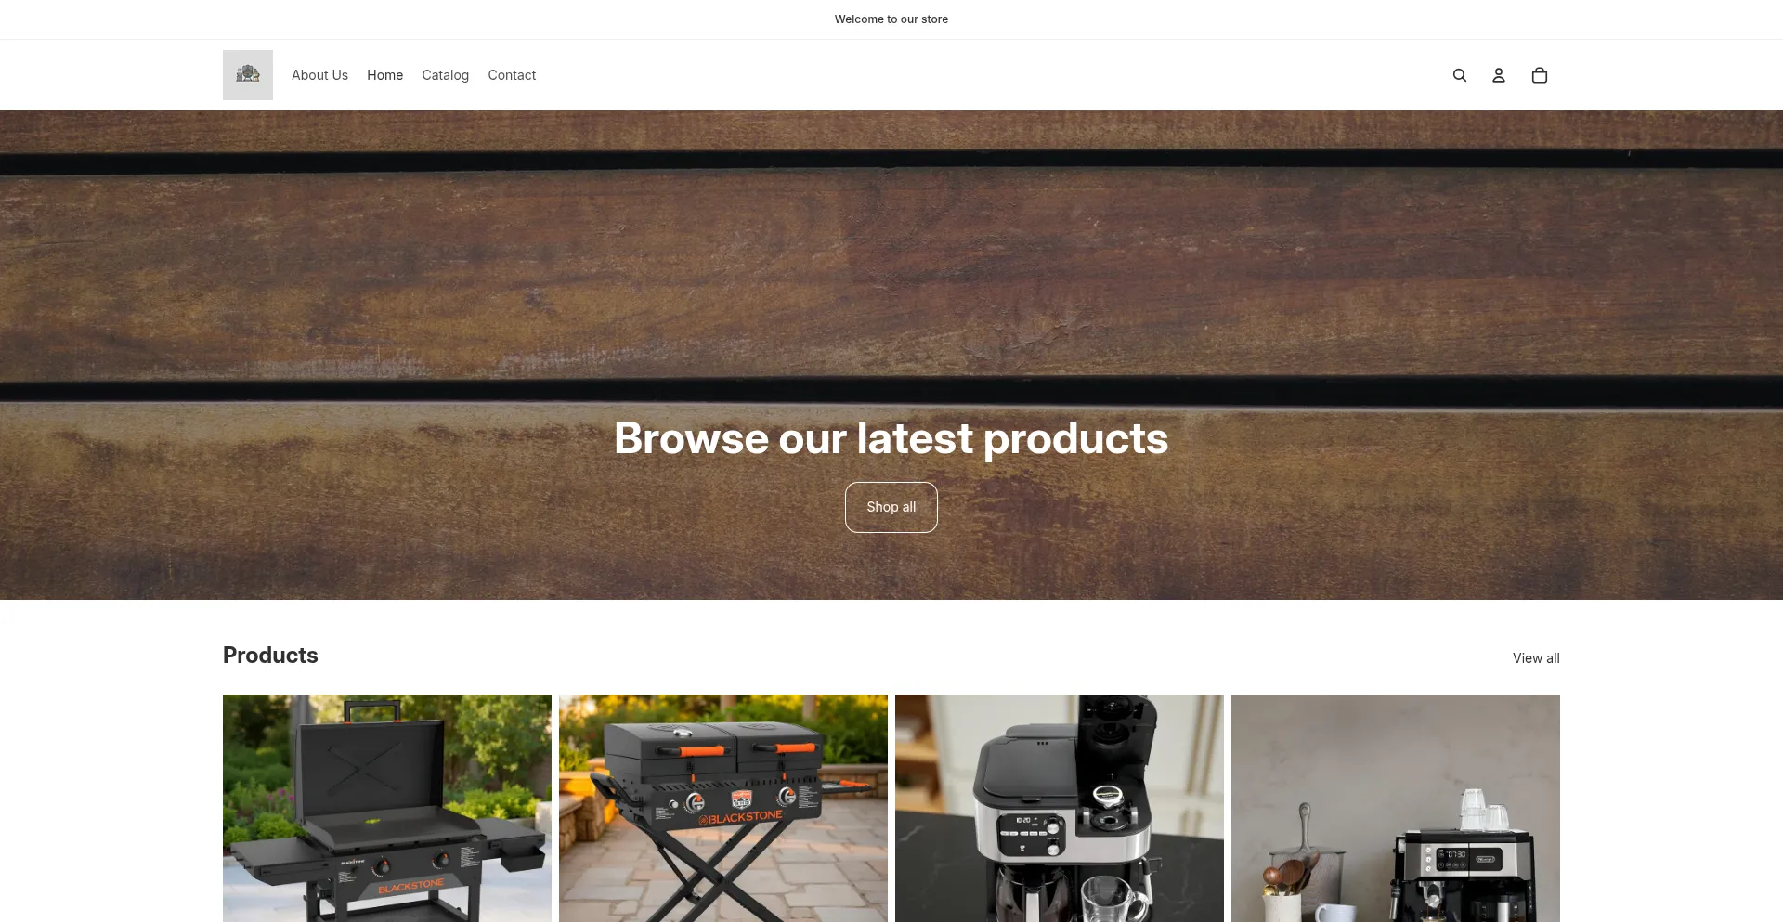Click the 'Browse our latest products' heading
Screen dimensions: 1783x922
[x=891, y=438]
